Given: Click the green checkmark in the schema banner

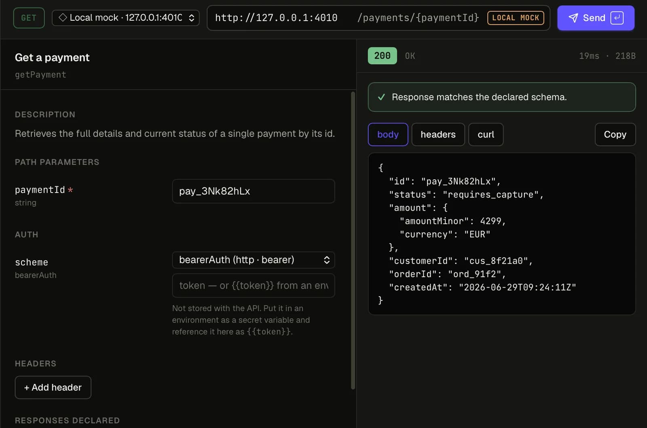Looking at the screenshot, I should 381,97.
